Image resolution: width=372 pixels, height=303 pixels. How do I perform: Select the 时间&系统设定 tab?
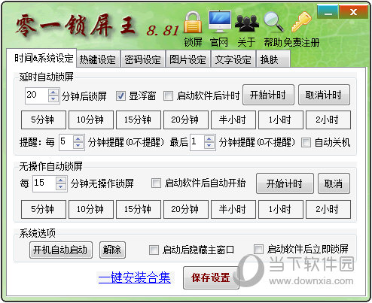(41, 58)
